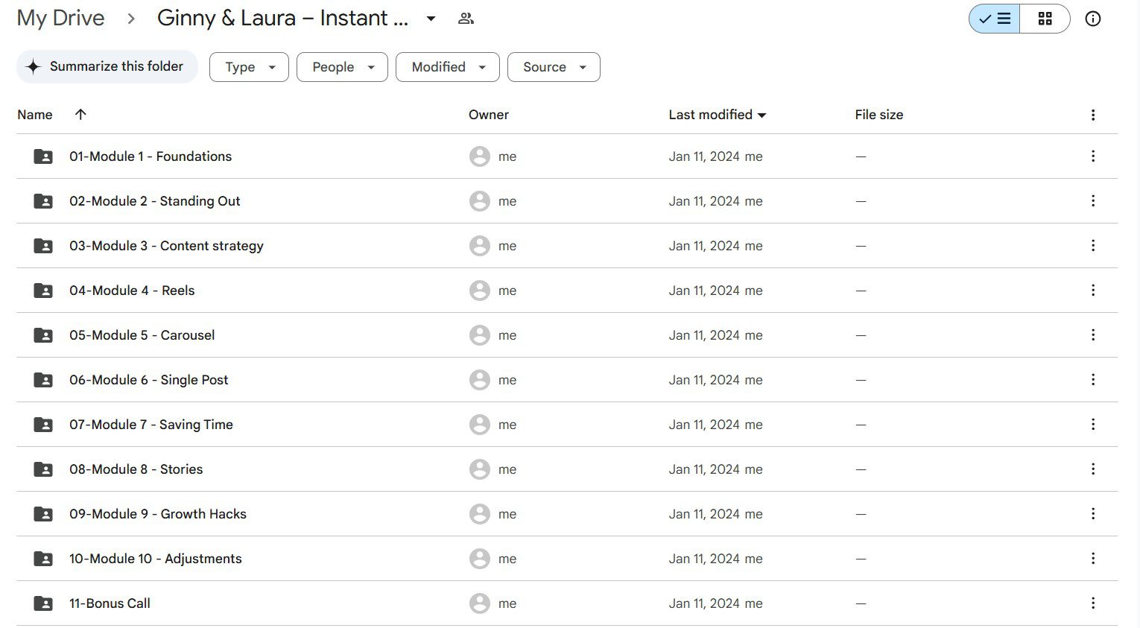Open the Source filter dropdown

coord(554,67)
